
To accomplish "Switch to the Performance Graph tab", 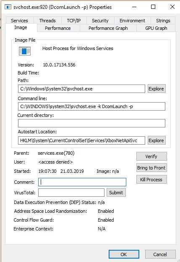I will (108, 28).
